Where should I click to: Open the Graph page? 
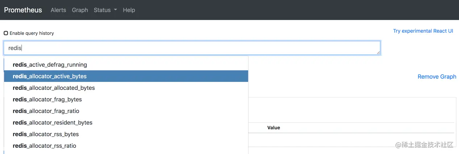80,10
